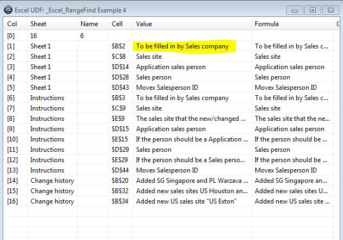Image resolution: width=343 pixels, height=240 pixels.
Task: Select 'Application sales person' in row [9]
Action: coord(171,129)
